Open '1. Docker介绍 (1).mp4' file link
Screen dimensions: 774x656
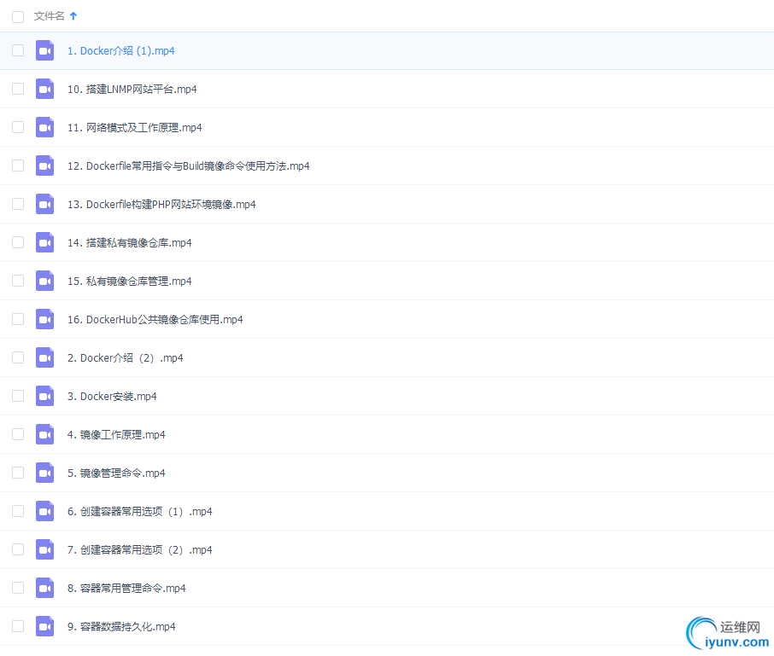(x=120, y=50)
